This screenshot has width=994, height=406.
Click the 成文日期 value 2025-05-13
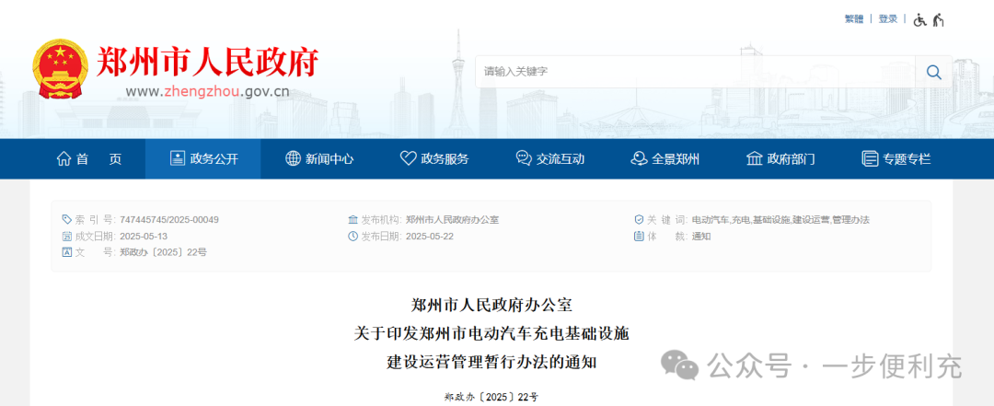coord(144,237)
